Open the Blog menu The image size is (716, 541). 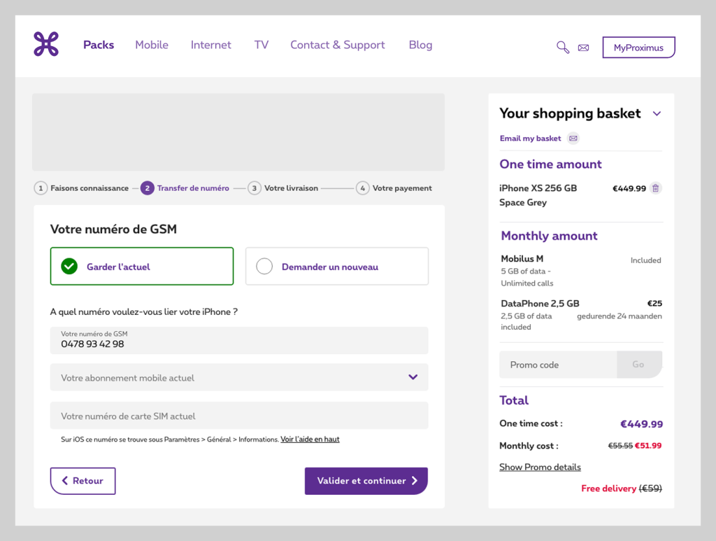(420, 45)
